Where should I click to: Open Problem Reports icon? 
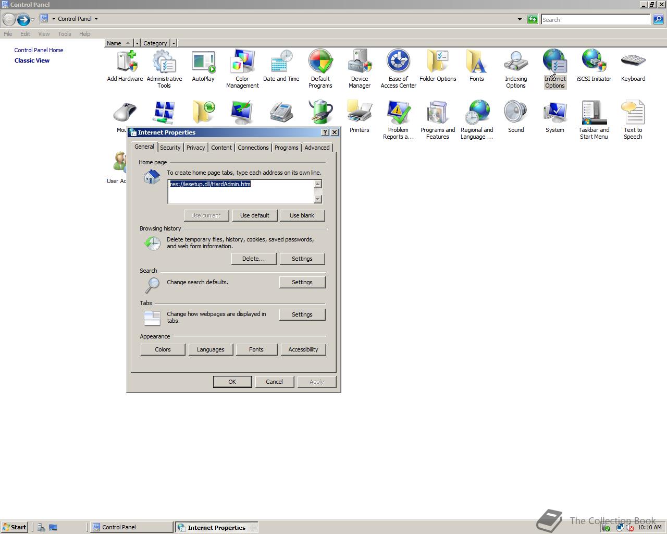(399, 120)
